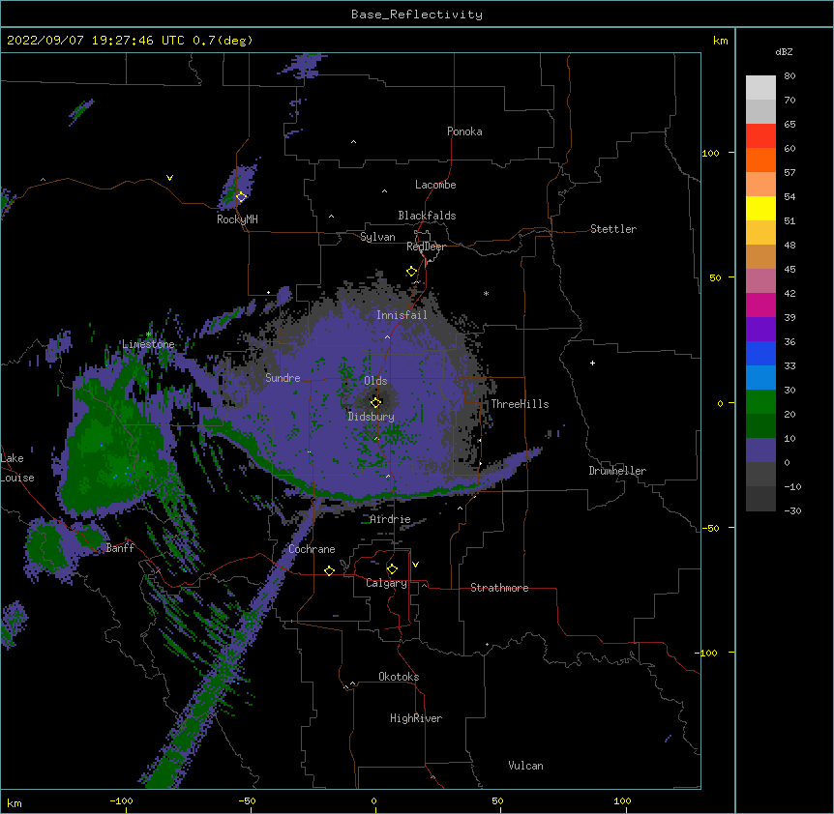Click the Stettler label
The width and height of the screenshot is (834, 814).
coord(613,229)
